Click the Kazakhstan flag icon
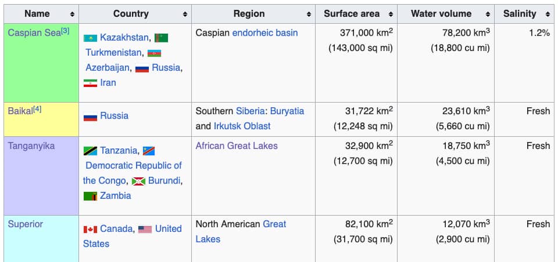 [90, 38]
